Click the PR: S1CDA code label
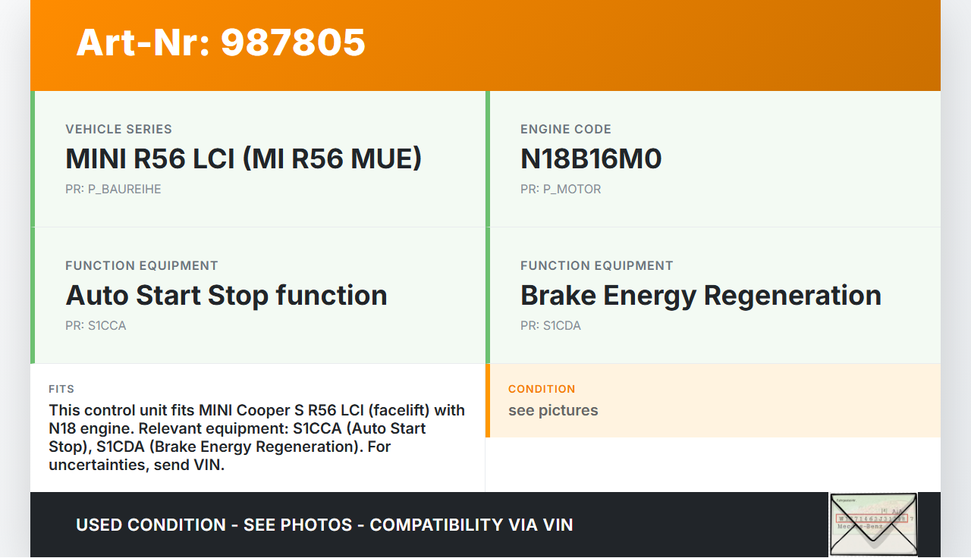971x558 pixels. coord(551,325)
